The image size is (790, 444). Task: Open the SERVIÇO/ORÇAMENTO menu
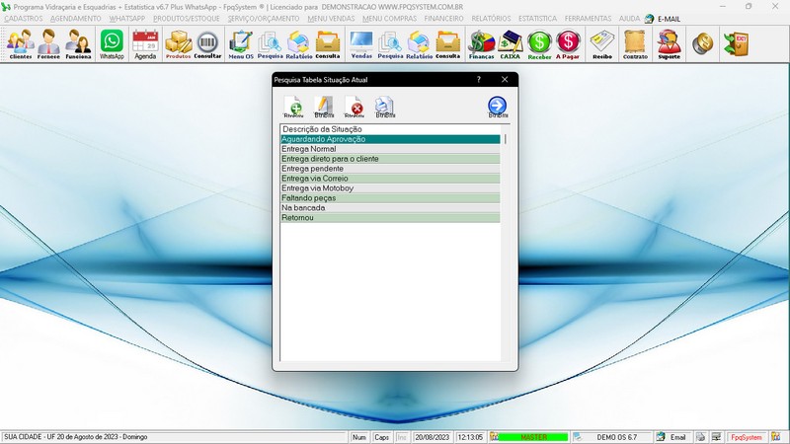pyautogui.click(x=264, y=19)
